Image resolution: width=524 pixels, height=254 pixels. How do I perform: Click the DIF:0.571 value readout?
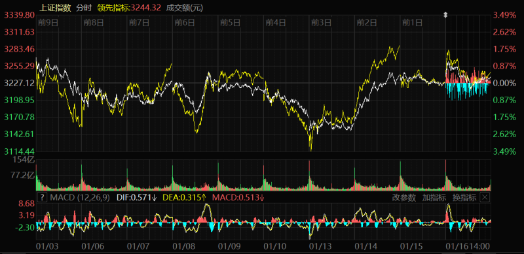pos(136,198)
